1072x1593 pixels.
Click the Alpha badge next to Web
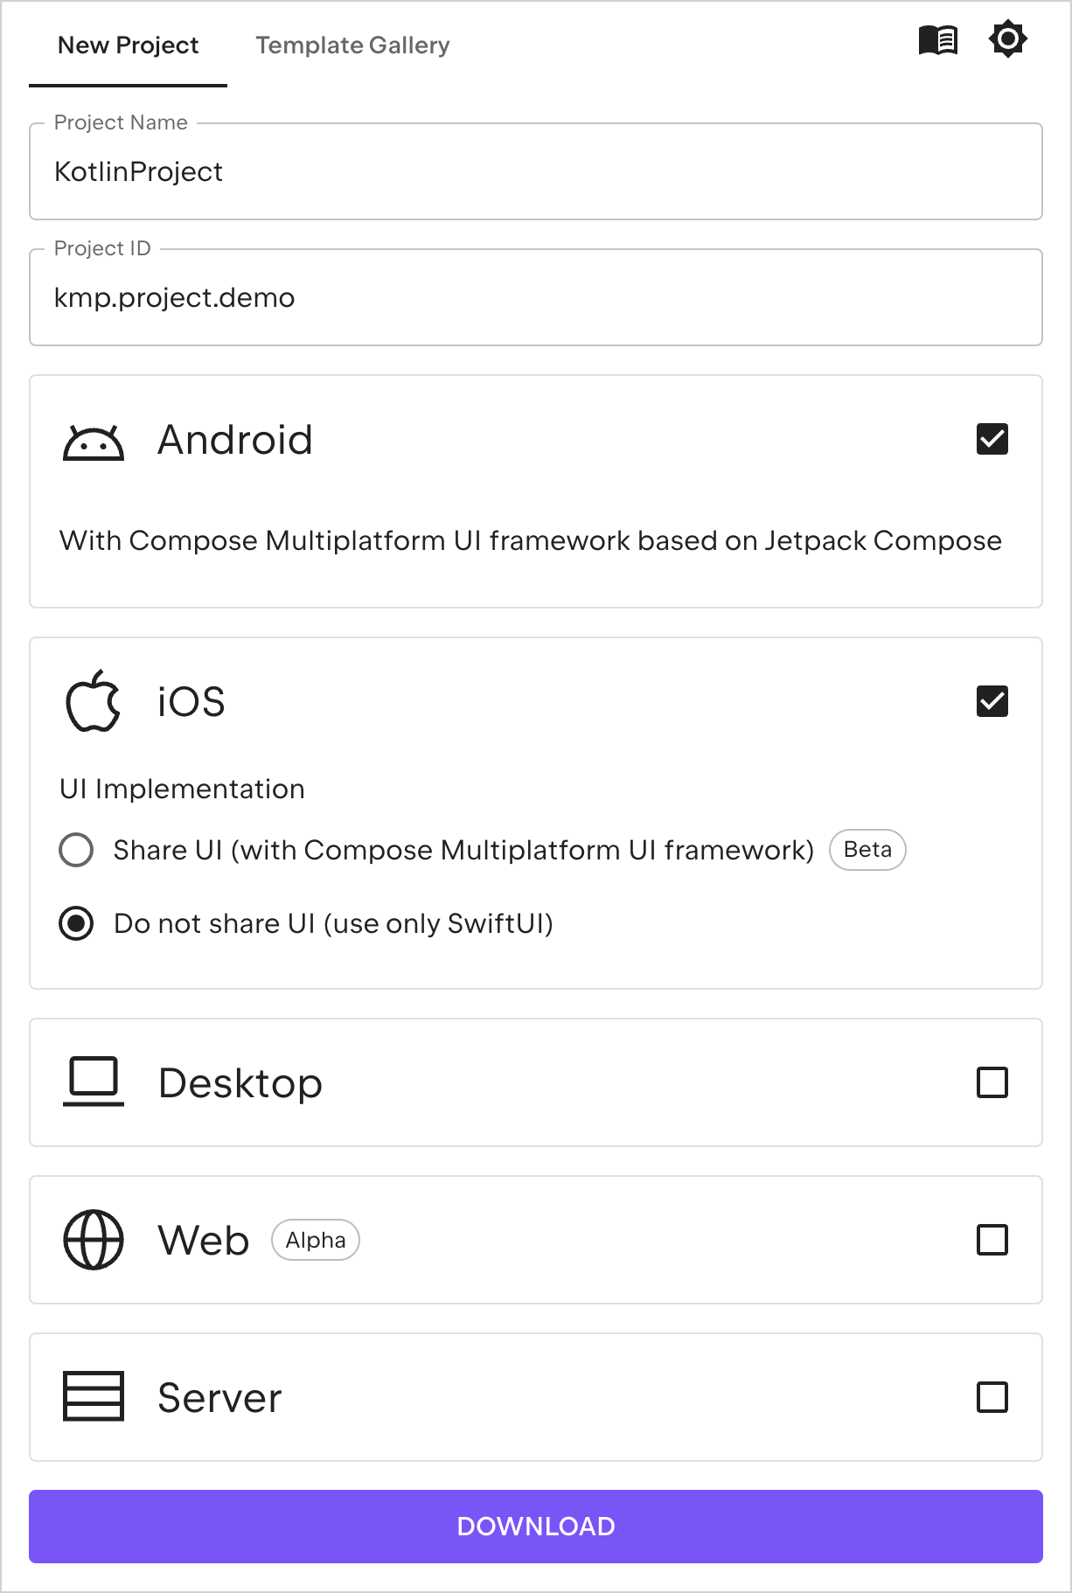(x=315, y=1240)
